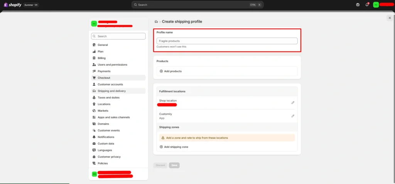This screenshot has width=395, height=184.
Task: Click the zone and rate warning banner
Action: [227, 138]
